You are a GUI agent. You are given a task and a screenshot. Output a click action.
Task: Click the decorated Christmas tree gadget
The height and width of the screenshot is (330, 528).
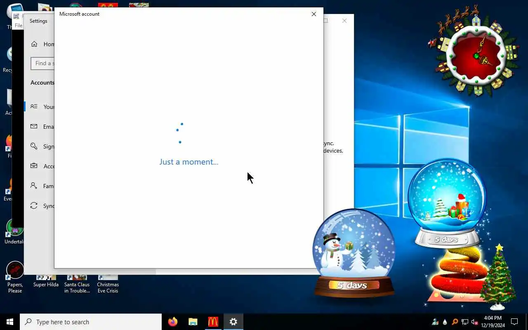pyautogui.click(x=499, y=277)
